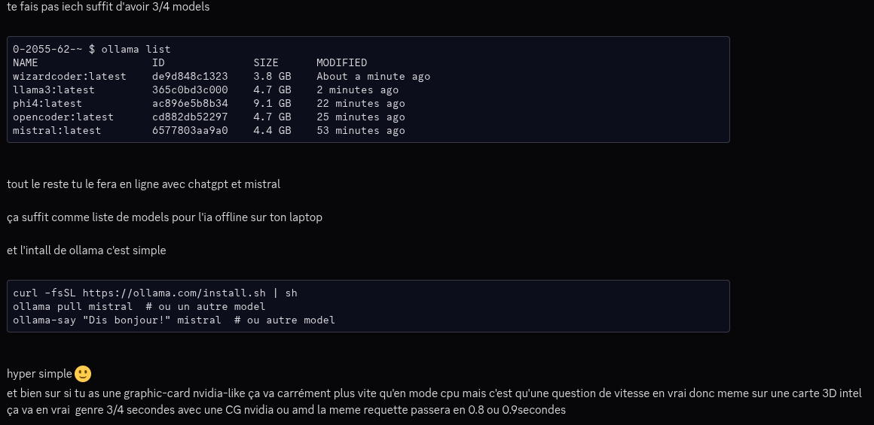Viewport: 874px width, 425px height.
Task: Click the llama3:latest model entry
Action: tap(53, 90)
